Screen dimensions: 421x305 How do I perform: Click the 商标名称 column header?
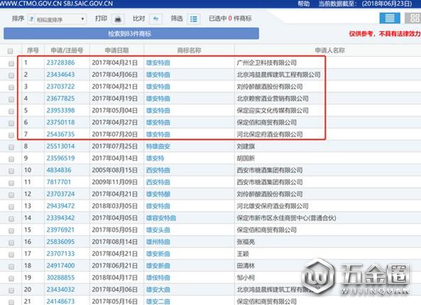point(189,51)
